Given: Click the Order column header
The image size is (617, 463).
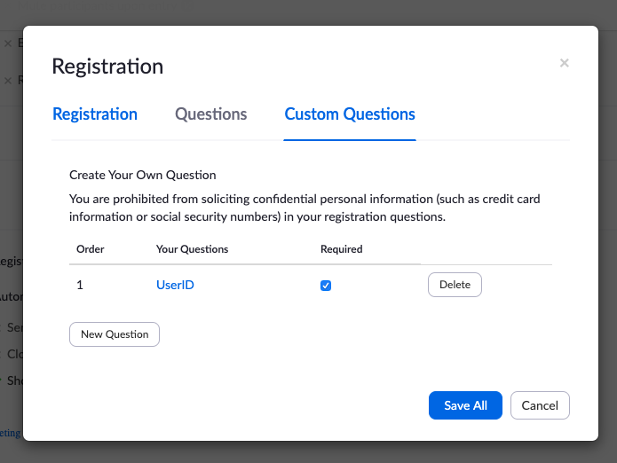Looking at the screenshot, I should point(91,249).
